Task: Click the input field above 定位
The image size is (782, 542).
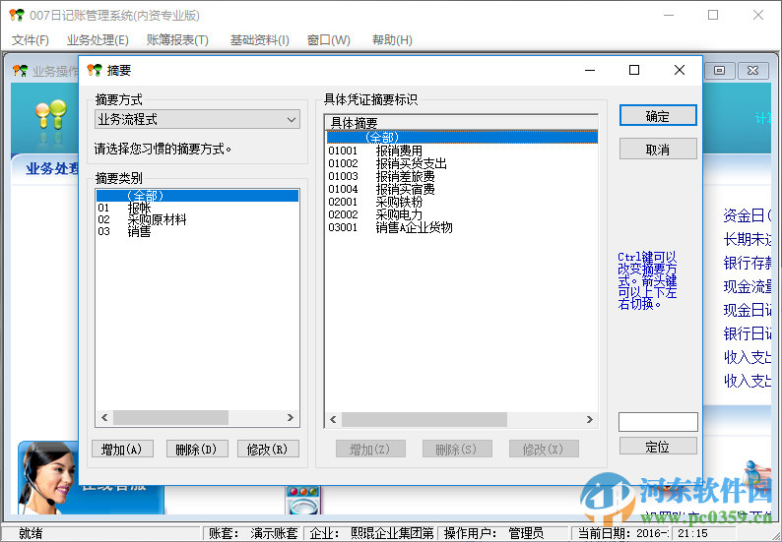Action: [x=658, y=422]
